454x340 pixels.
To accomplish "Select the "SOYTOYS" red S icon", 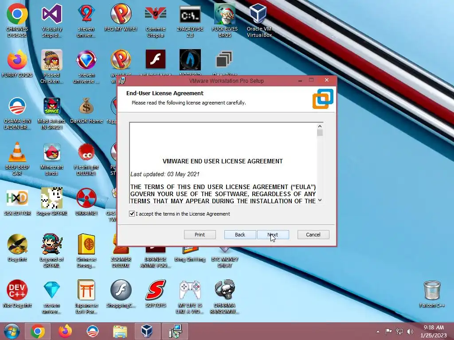I will point(156,293).
